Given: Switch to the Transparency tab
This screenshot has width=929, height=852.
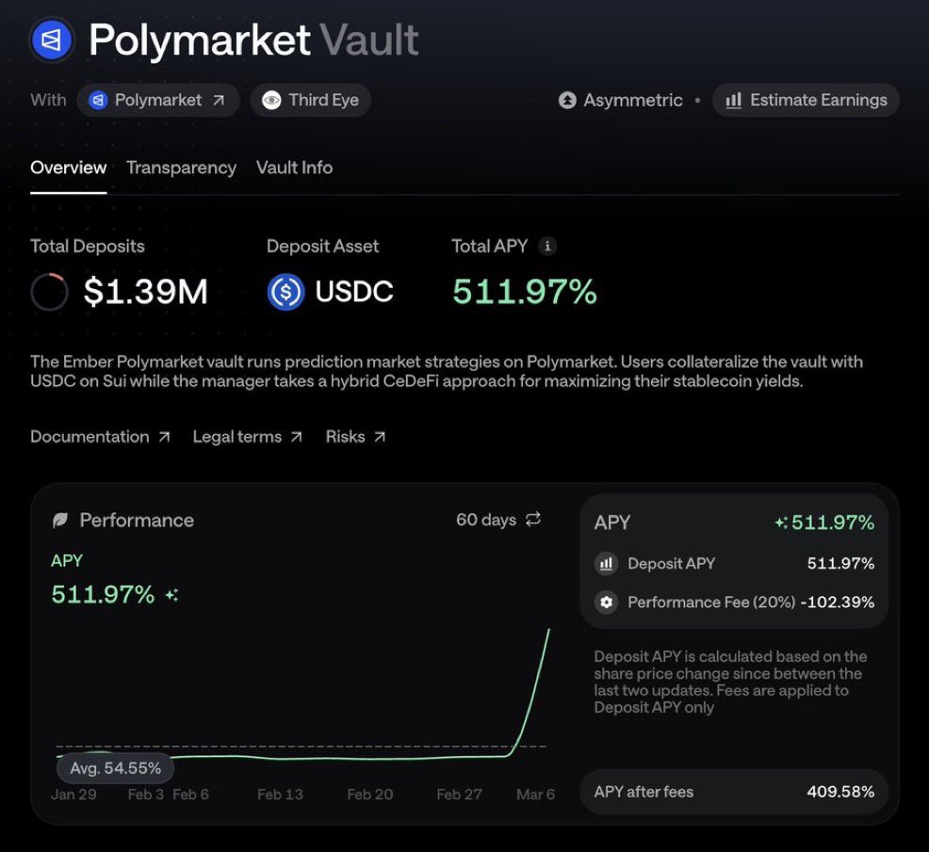Looking at the screenshot, I should pyautogui.click(x=181, y=168).
